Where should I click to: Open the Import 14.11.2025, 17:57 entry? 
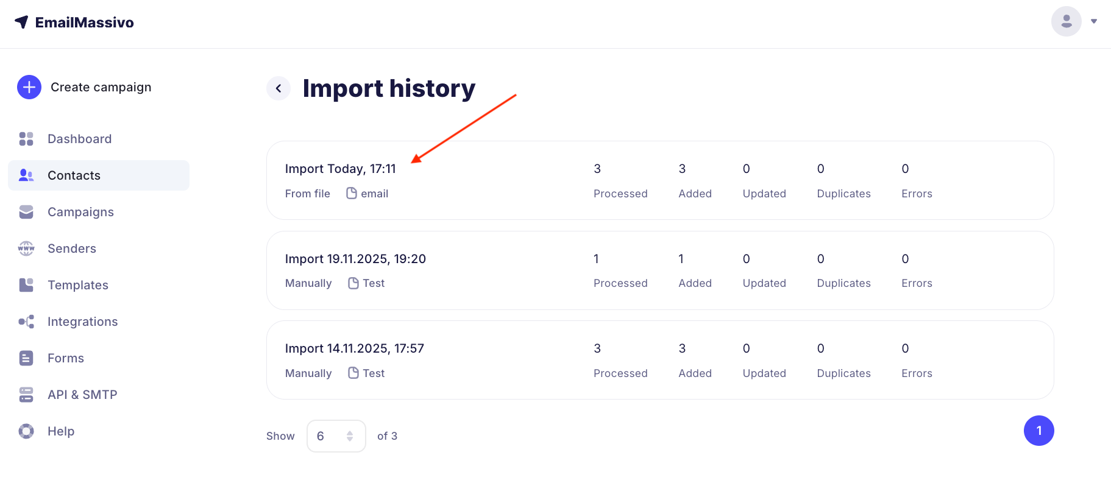[x=354, y=348]
